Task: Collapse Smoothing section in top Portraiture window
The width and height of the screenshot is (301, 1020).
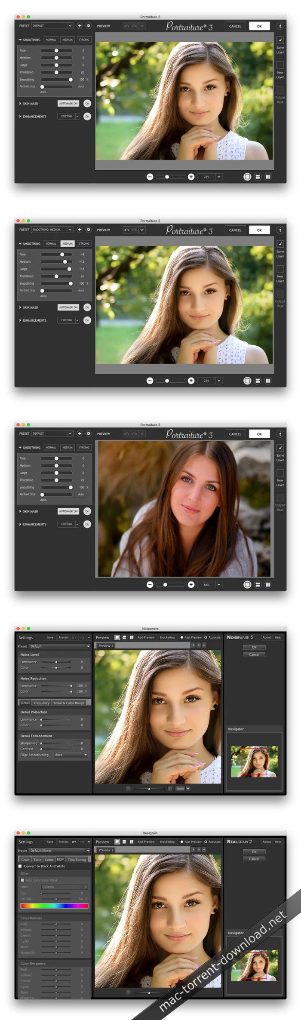Action: click(20, 40)
